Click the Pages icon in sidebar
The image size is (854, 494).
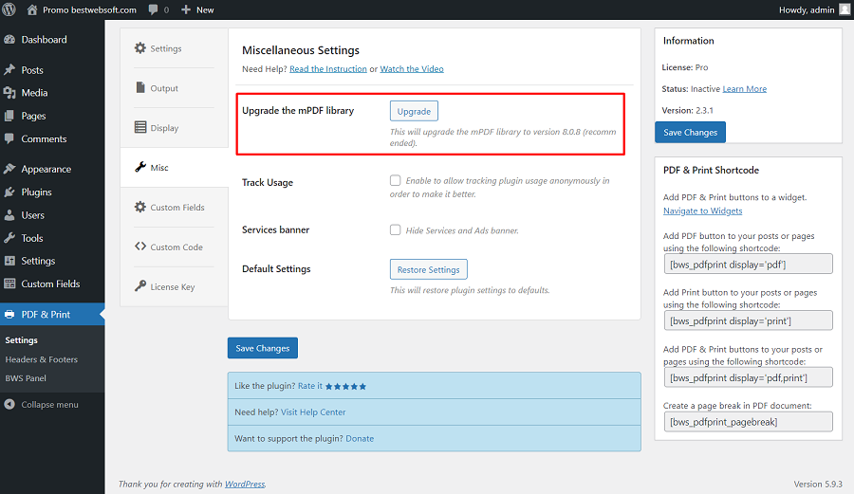point(9,116)
